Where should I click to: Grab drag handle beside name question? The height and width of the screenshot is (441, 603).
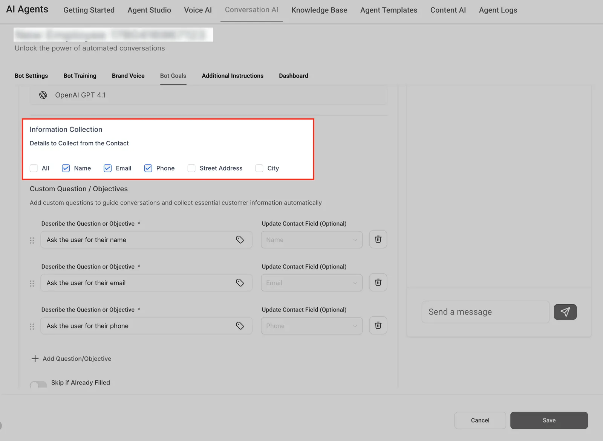(32, 240)
